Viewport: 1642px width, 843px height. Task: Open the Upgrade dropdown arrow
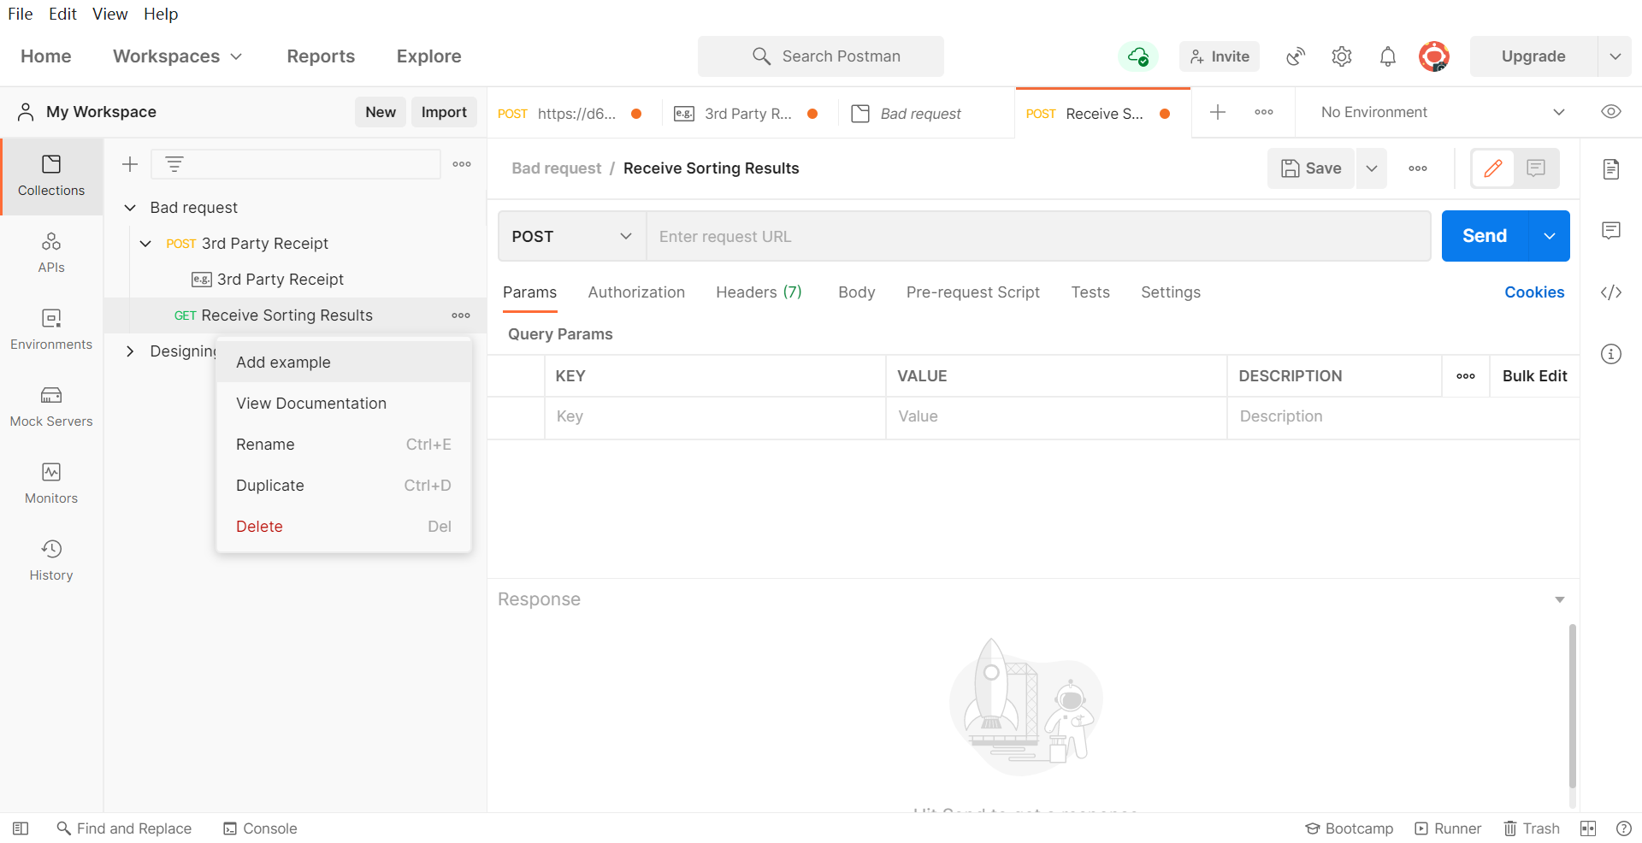click(1615, 56)
